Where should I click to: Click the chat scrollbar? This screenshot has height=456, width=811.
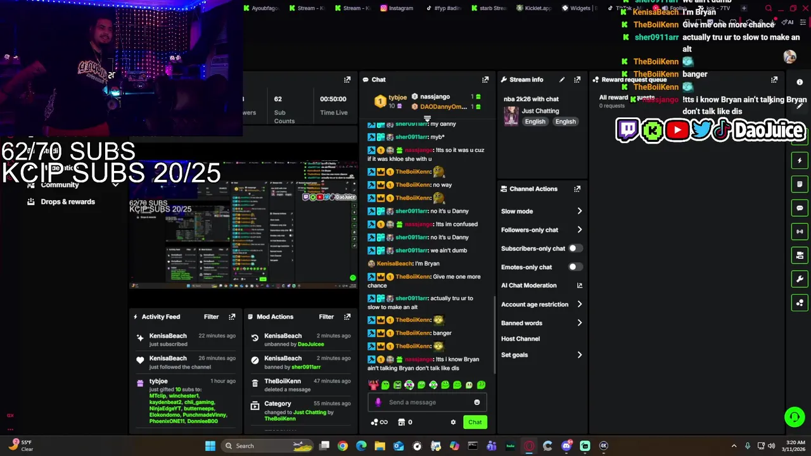(494, 334)
